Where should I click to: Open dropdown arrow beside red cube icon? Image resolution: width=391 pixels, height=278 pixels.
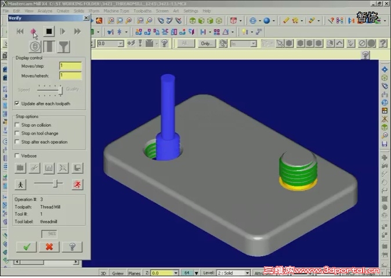coord(241,21)
